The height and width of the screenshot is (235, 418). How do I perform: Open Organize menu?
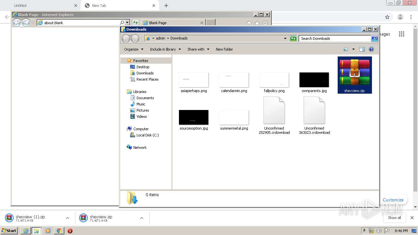(x=134, y=49)
